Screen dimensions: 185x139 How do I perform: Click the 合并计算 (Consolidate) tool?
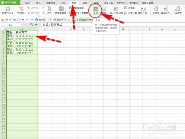130,13
